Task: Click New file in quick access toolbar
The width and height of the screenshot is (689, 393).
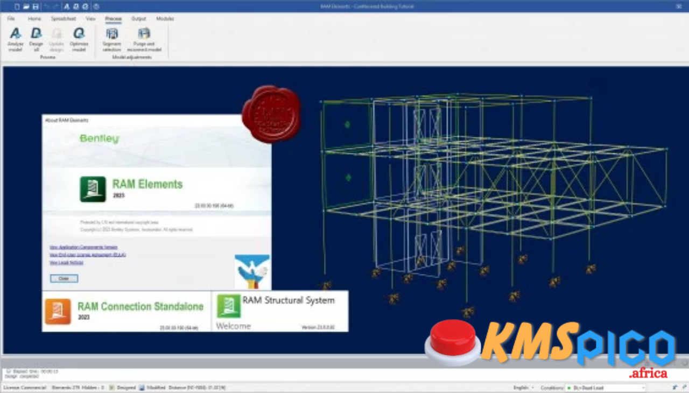Action: 16,6
